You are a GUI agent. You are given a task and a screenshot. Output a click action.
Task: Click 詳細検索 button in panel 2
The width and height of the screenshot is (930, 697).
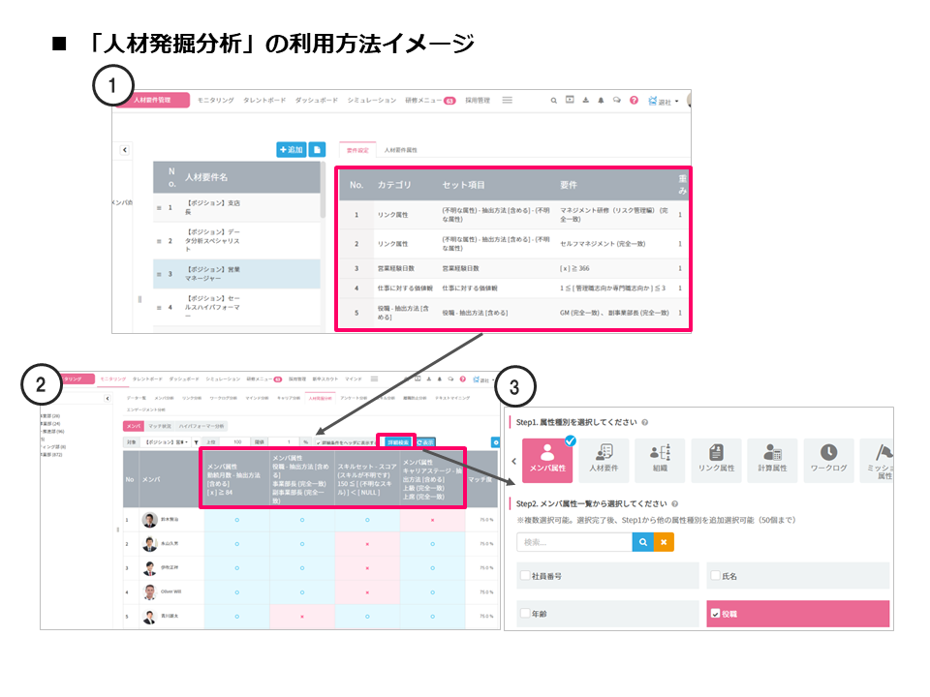397,442
